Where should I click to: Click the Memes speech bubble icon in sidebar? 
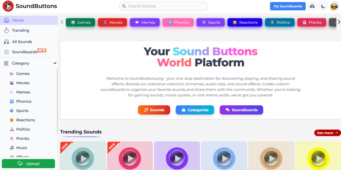(12, 92)
